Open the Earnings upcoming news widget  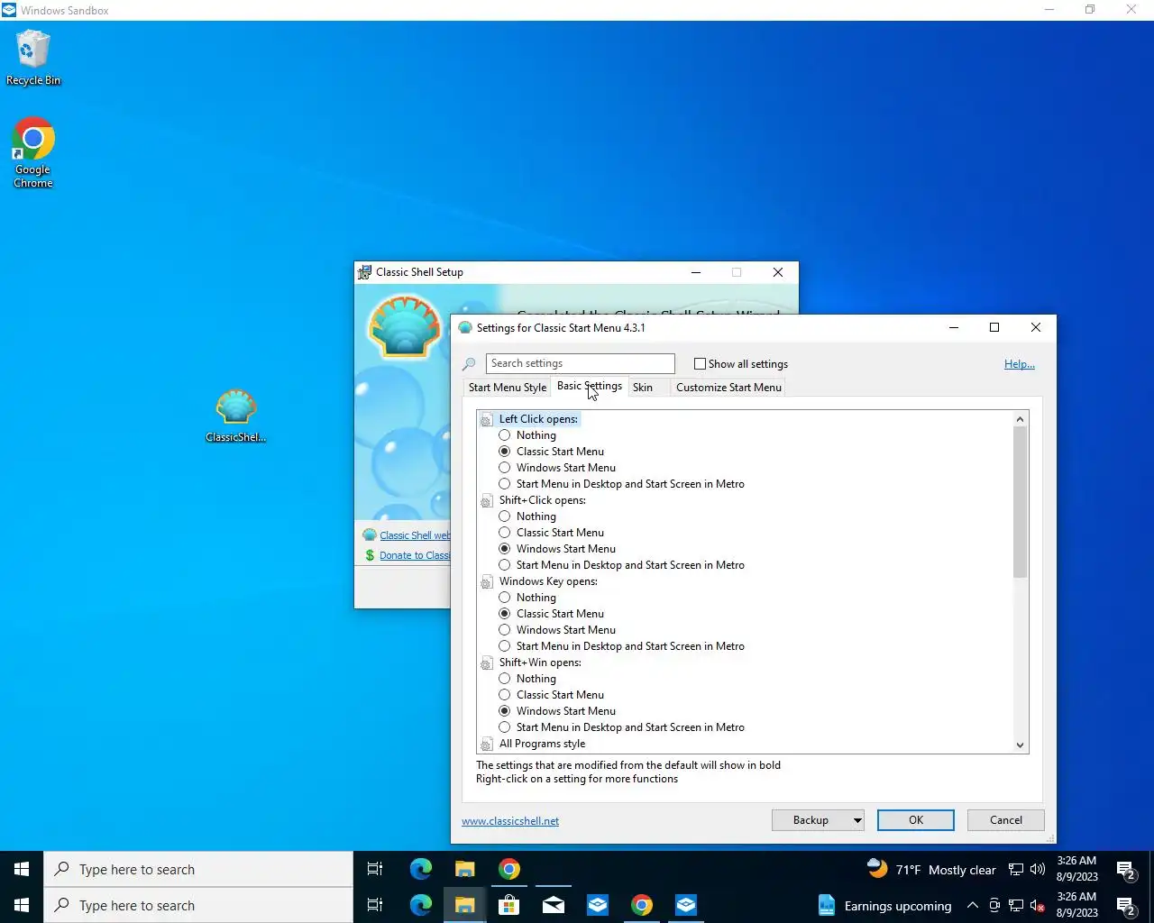point(884,906)
